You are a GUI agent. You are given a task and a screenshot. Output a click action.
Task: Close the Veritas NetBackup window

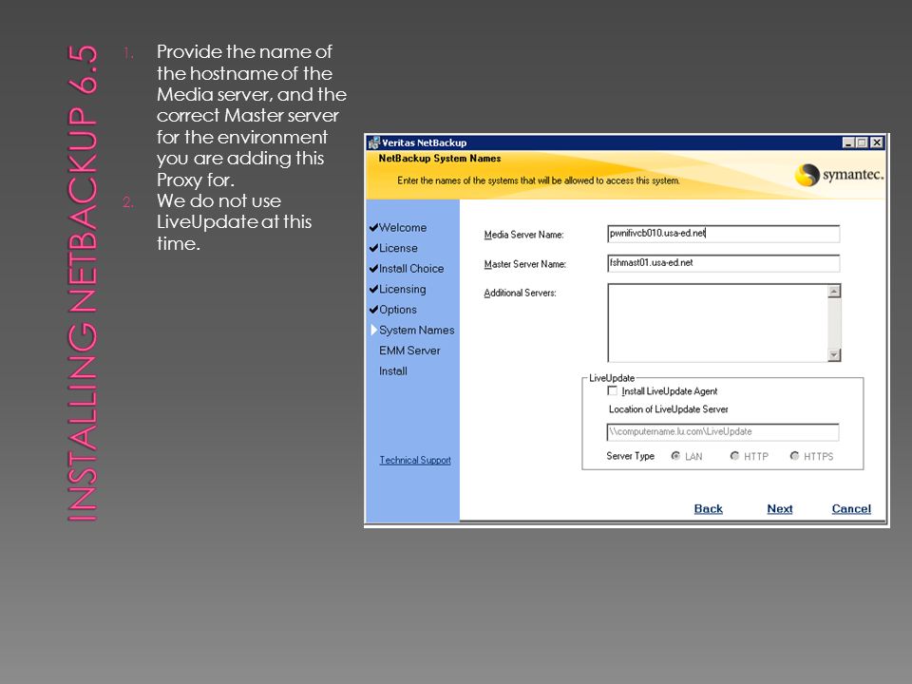click(877, 142)
